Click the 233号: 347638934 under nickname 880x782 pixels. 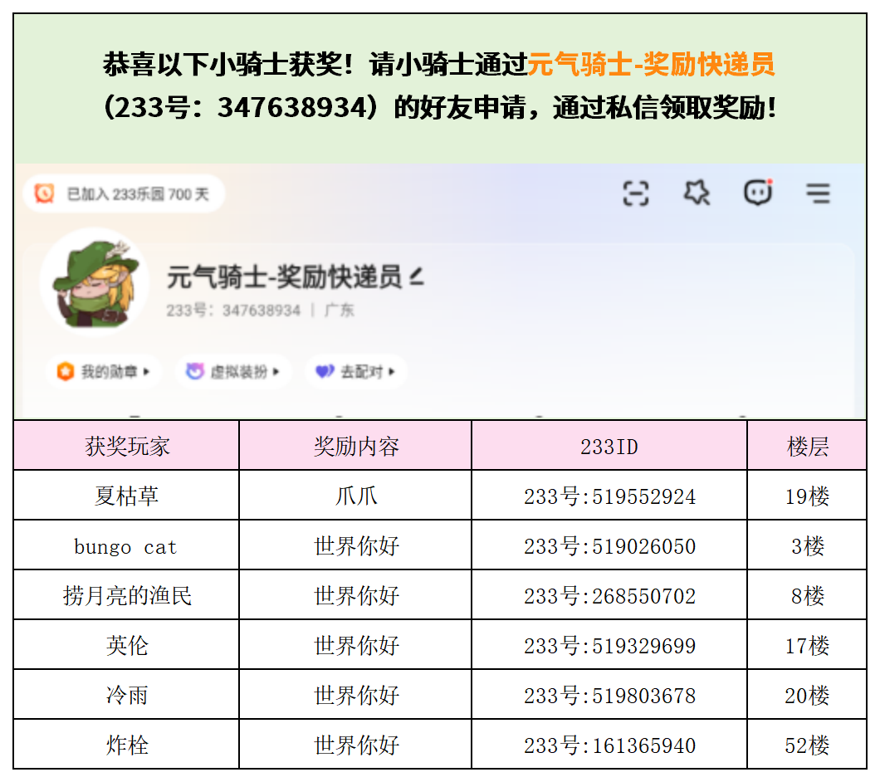233,310
